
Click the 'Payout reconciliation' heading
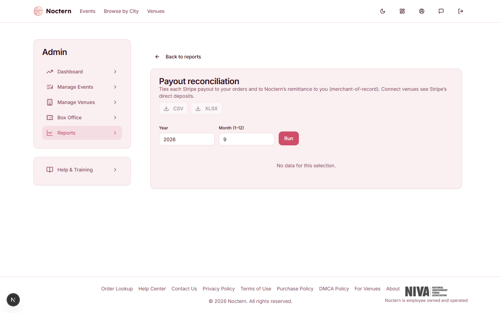click(199, 81)
